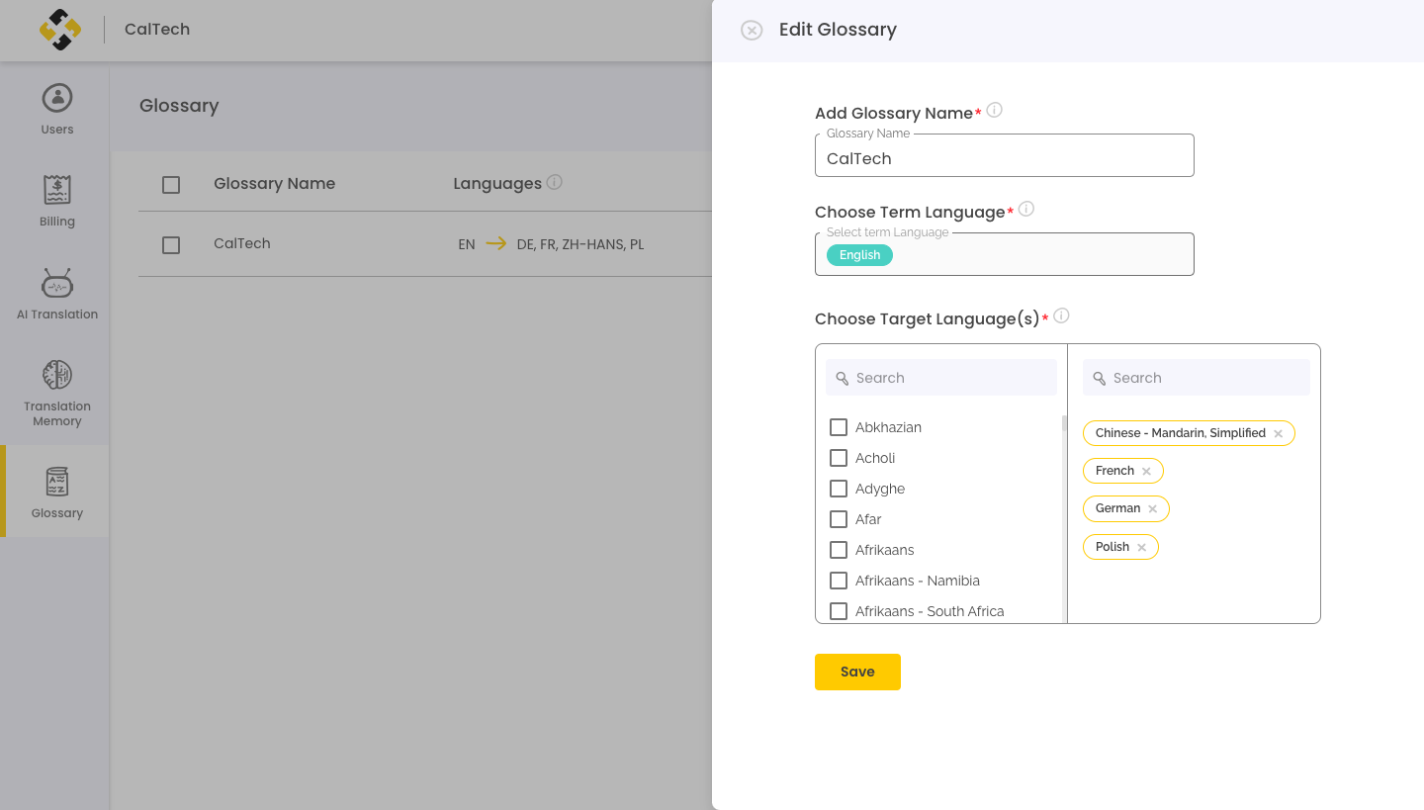
Task: Click the Glossary Name column header
Action: (274, 183)
